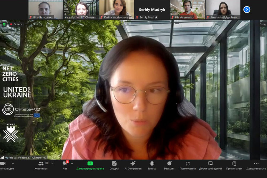
Task: Click the Запись record button in toolbar
Action: 152,166
